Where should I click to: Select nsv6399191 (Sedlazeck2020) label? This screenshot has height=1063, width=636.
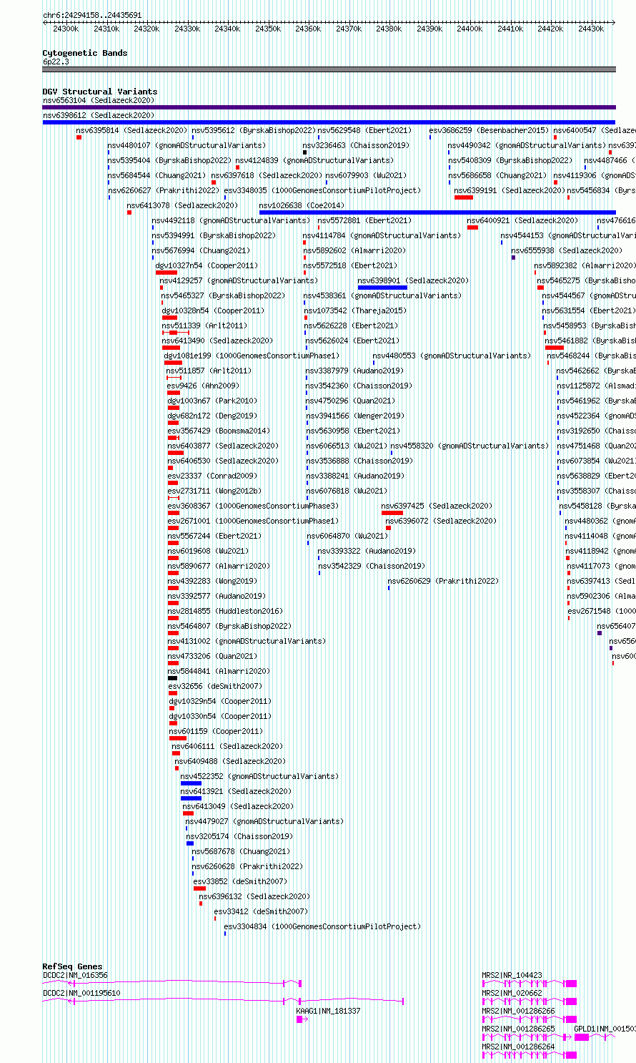tap(510, 190)
